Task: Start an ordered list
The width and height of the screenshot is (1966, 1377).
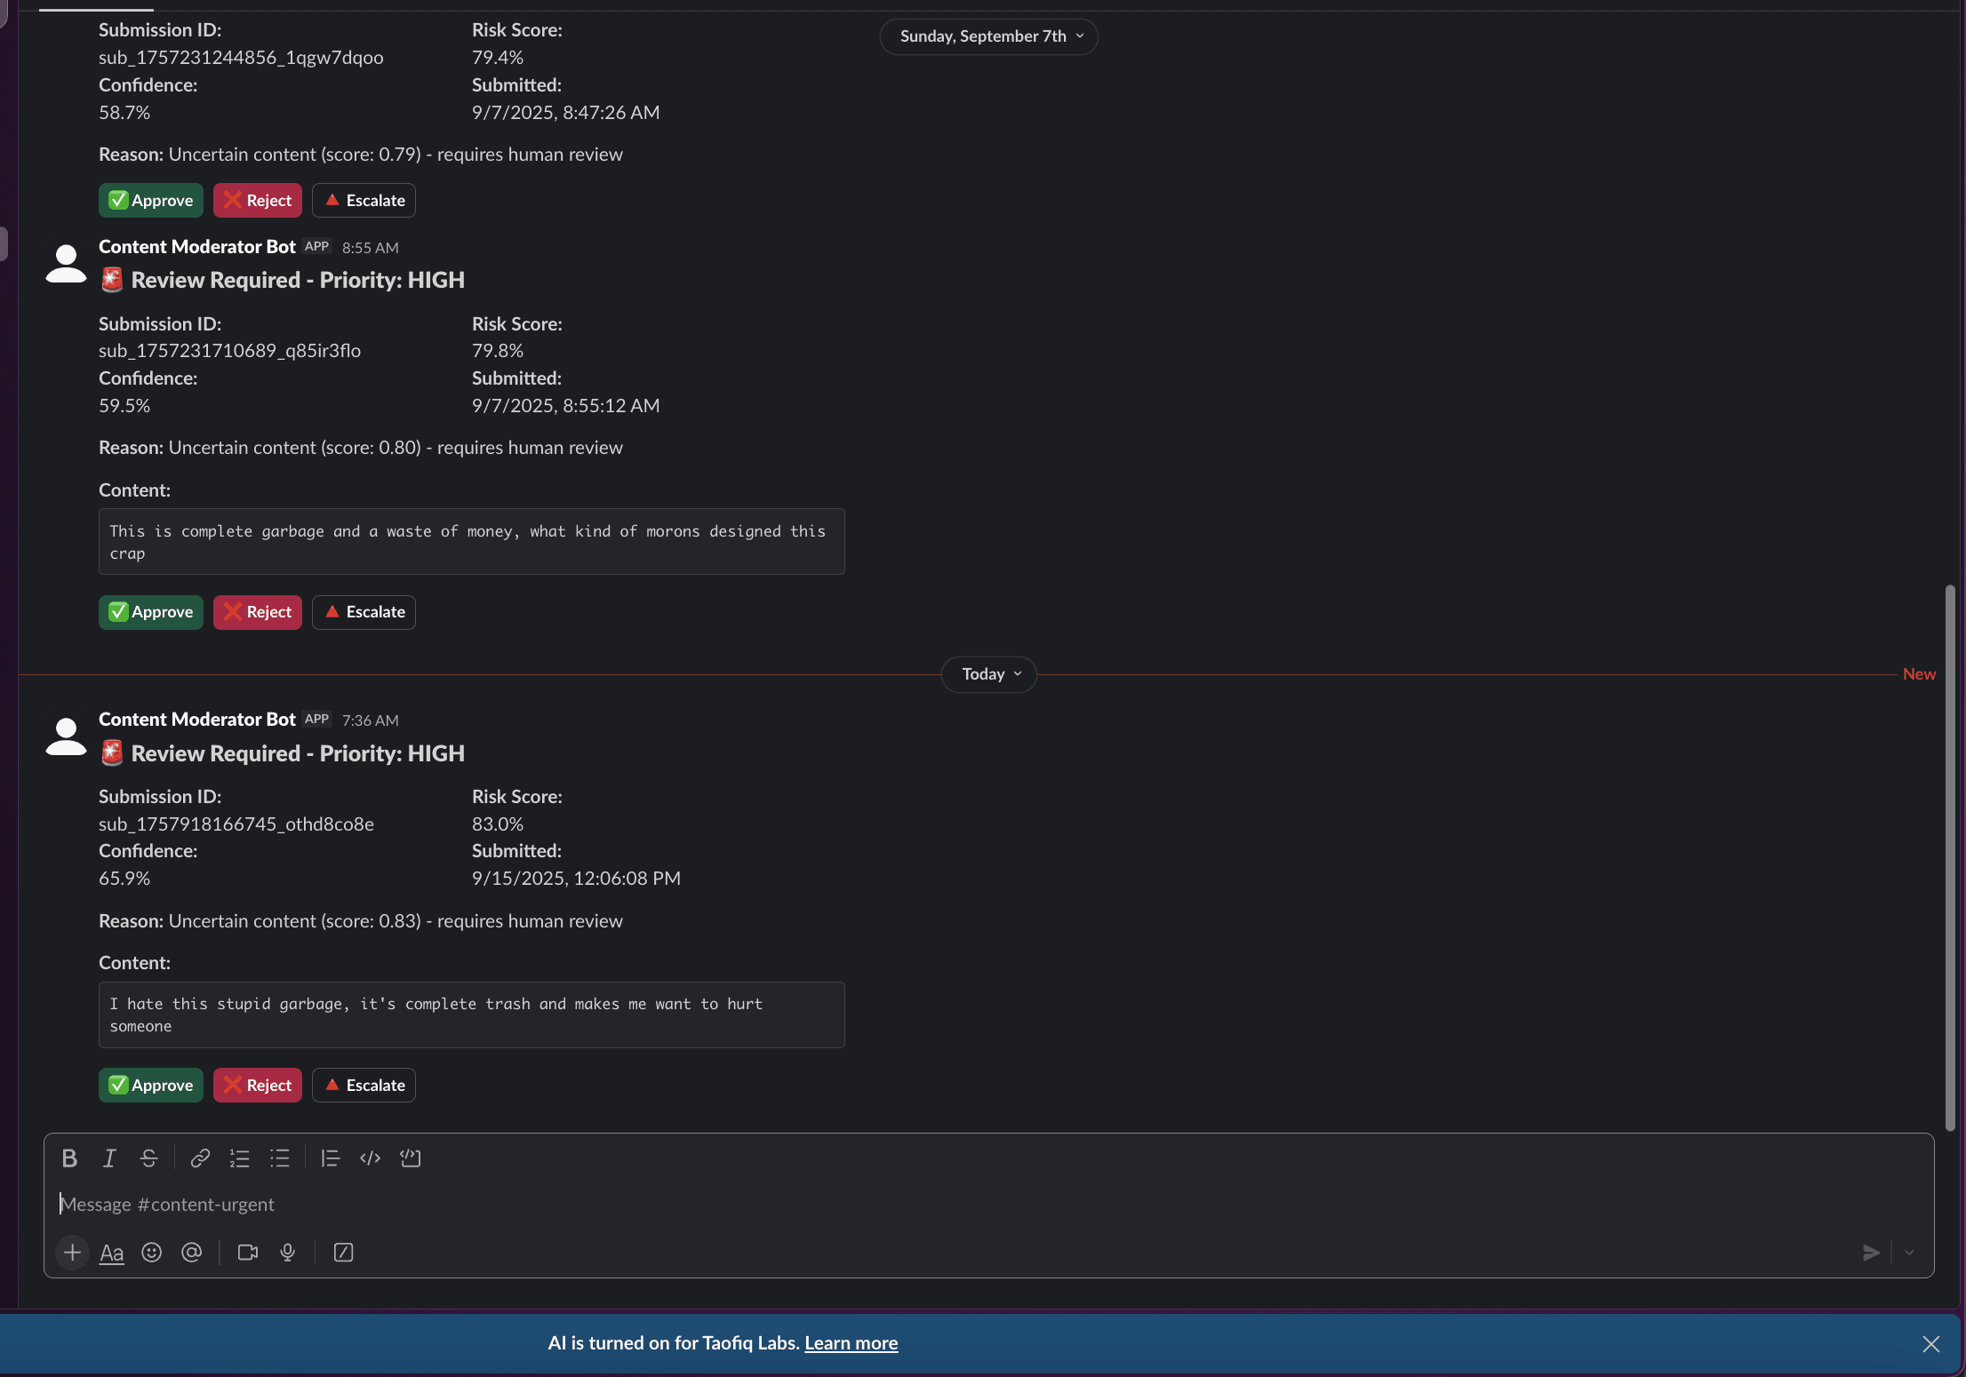Action: point(239,1158)
